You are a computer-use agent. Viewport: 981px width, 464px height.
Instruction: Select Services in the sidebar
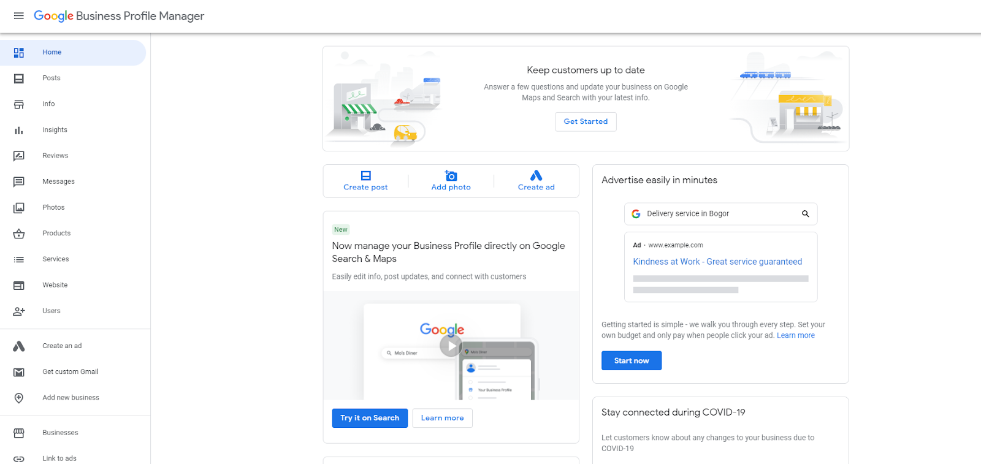tap(56, 259)
